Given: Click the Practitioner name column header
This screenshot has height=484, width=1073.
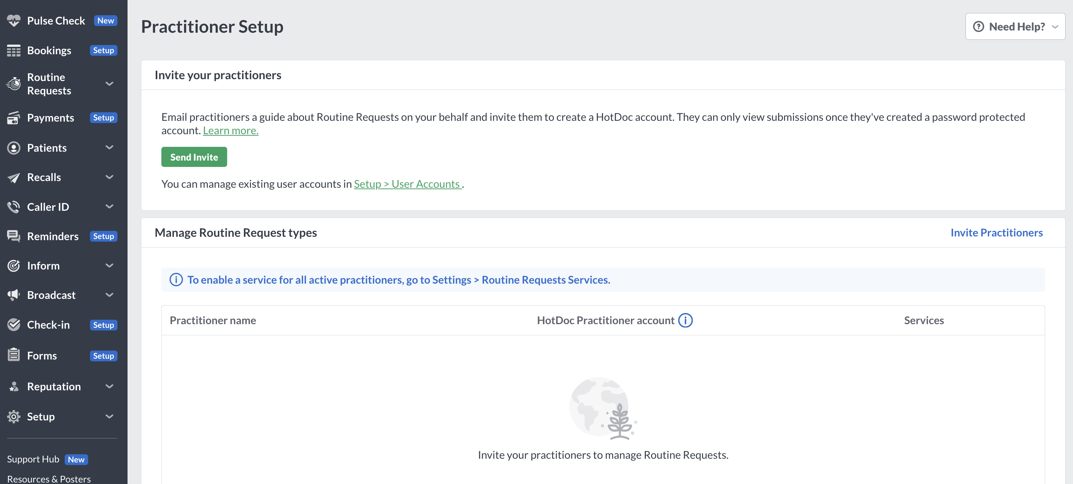Looking at the screenshot, I should (213, 320).
